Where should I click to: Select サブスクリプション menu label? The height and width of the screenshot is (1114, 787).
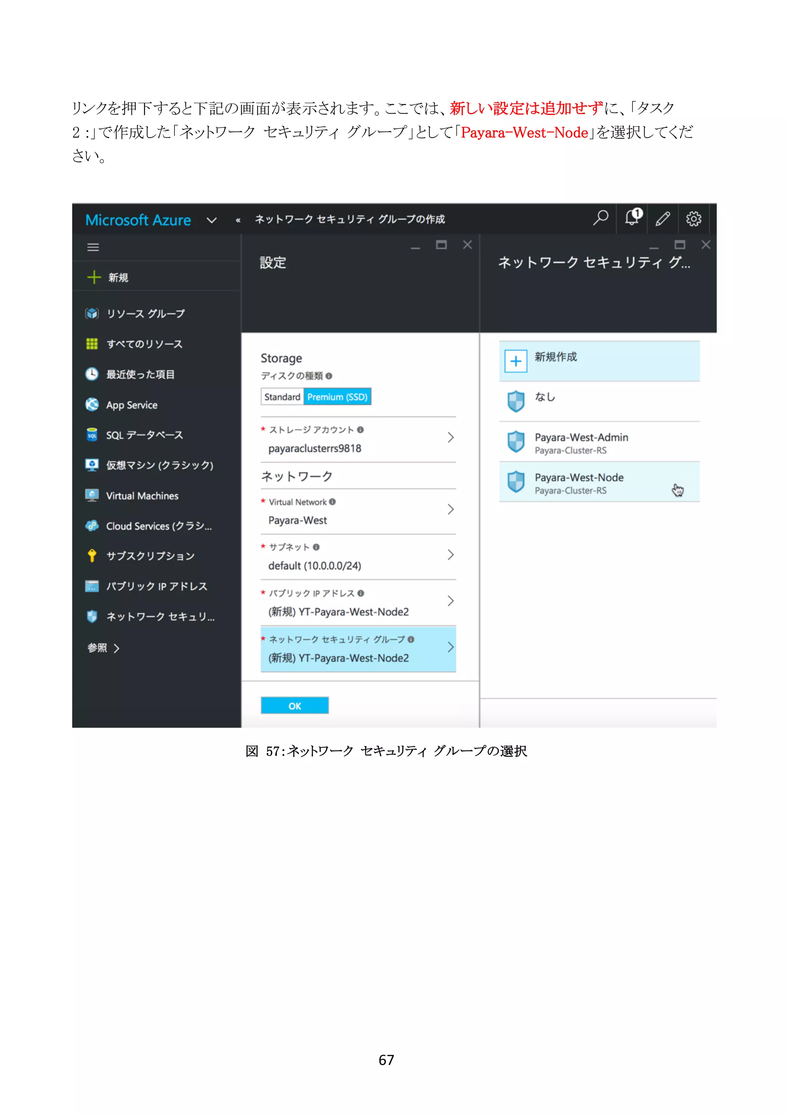click(x=150, y=556)
